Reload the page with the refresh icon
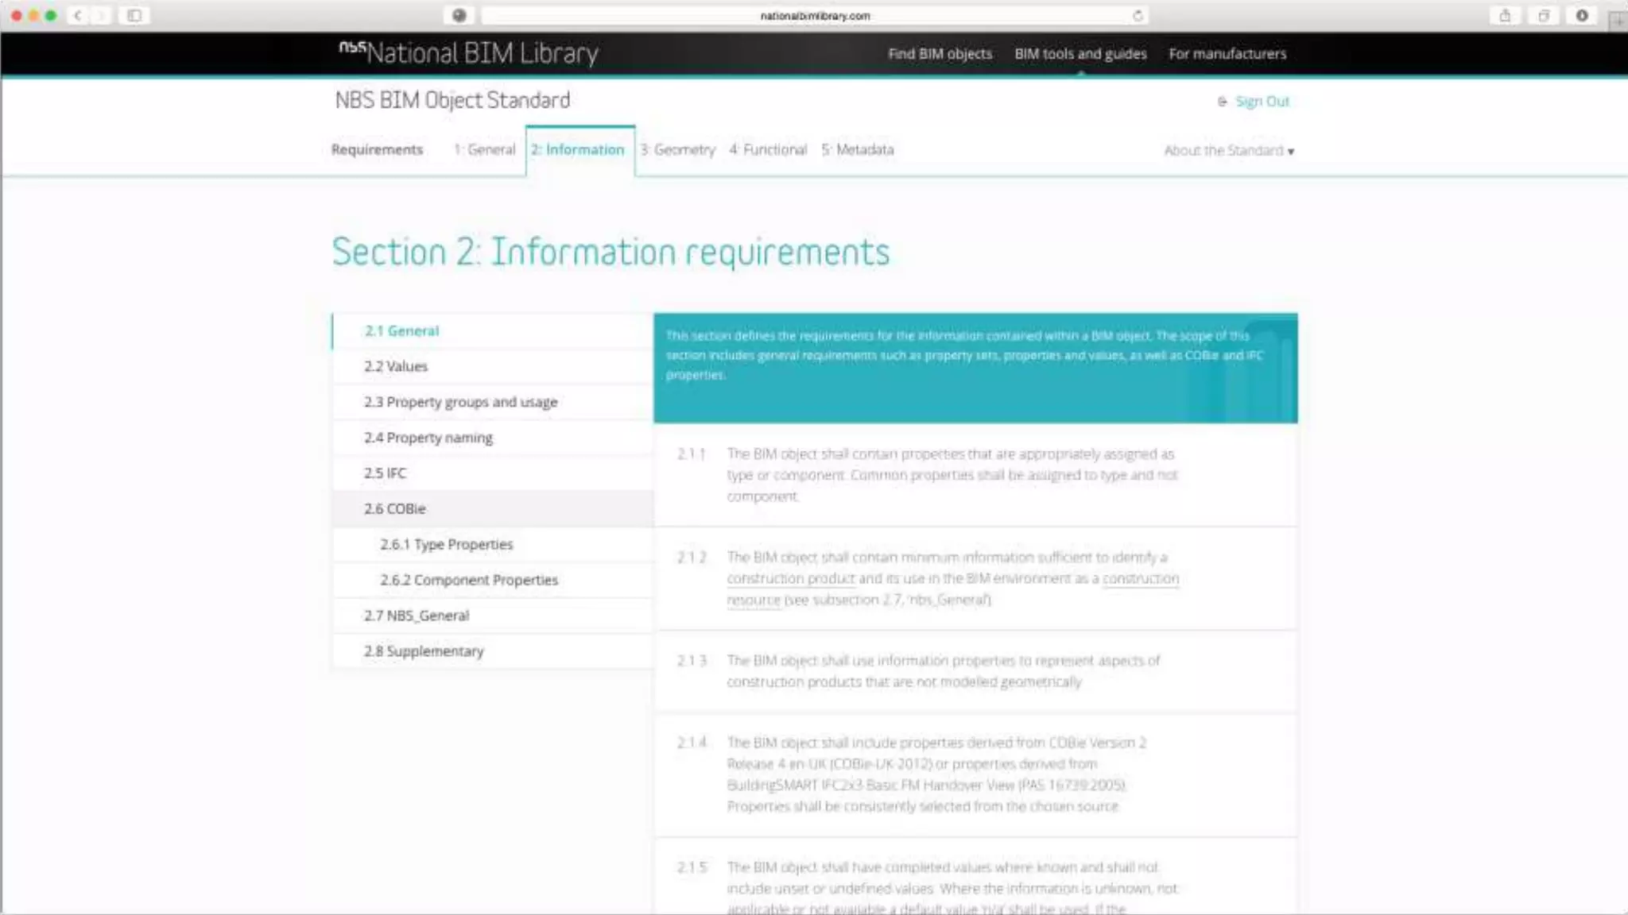This screenshot has width=1628, height=915. point(1138,15)
